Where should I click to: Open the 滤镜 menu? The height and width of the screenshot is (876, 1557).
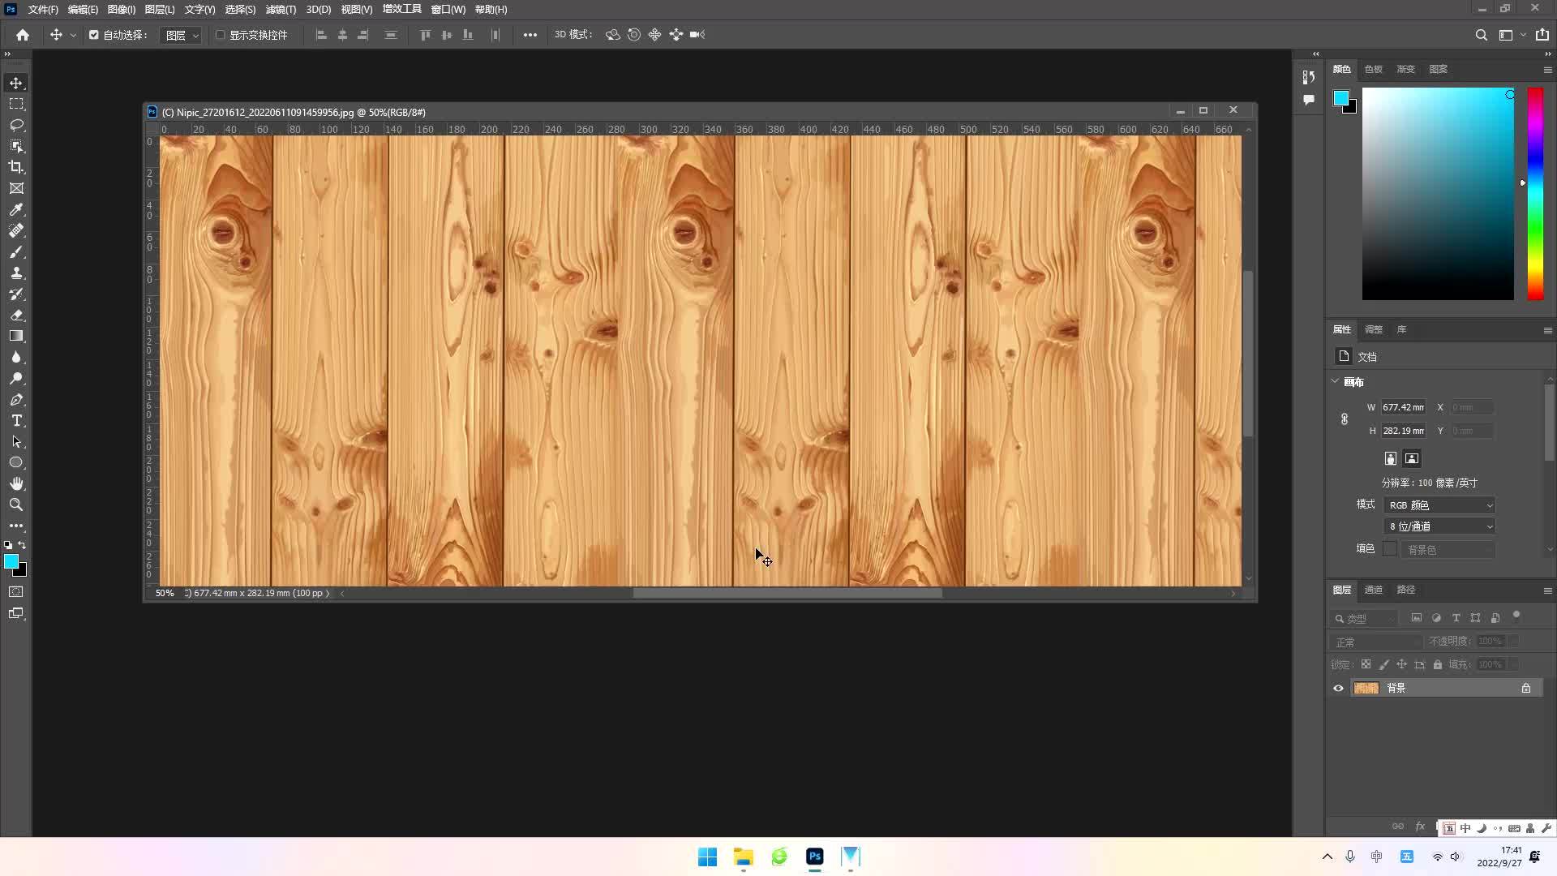(279, 9)
